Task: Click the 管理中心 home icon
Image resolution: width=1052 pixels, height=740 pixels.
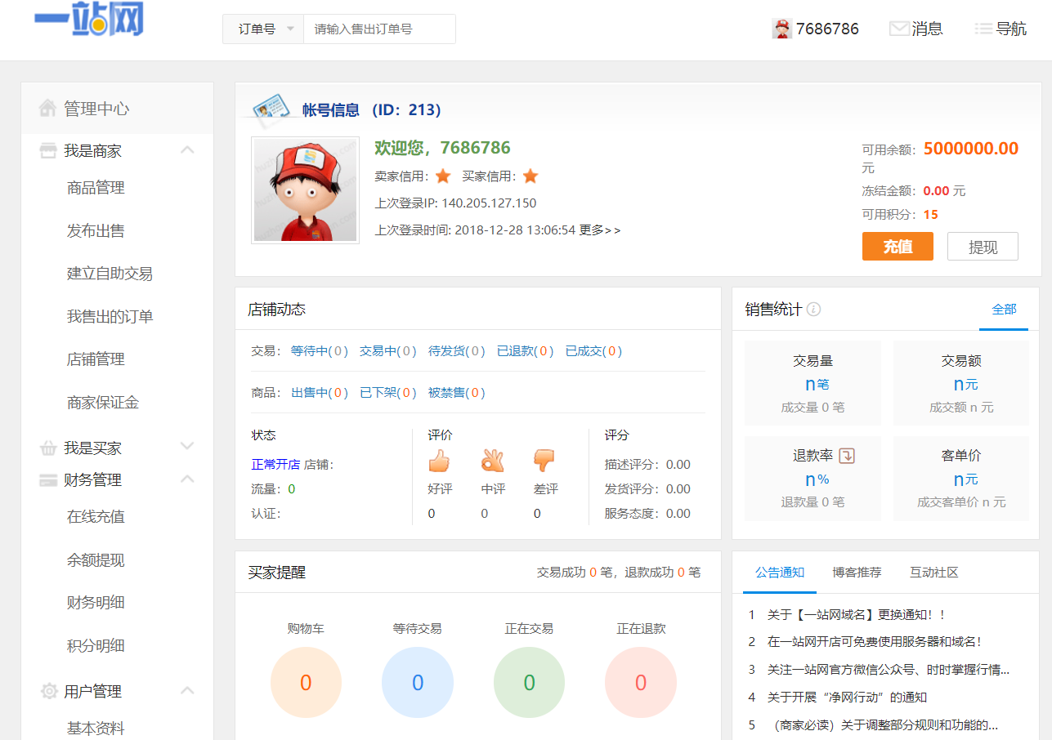Action: click(x=48, y=109)
